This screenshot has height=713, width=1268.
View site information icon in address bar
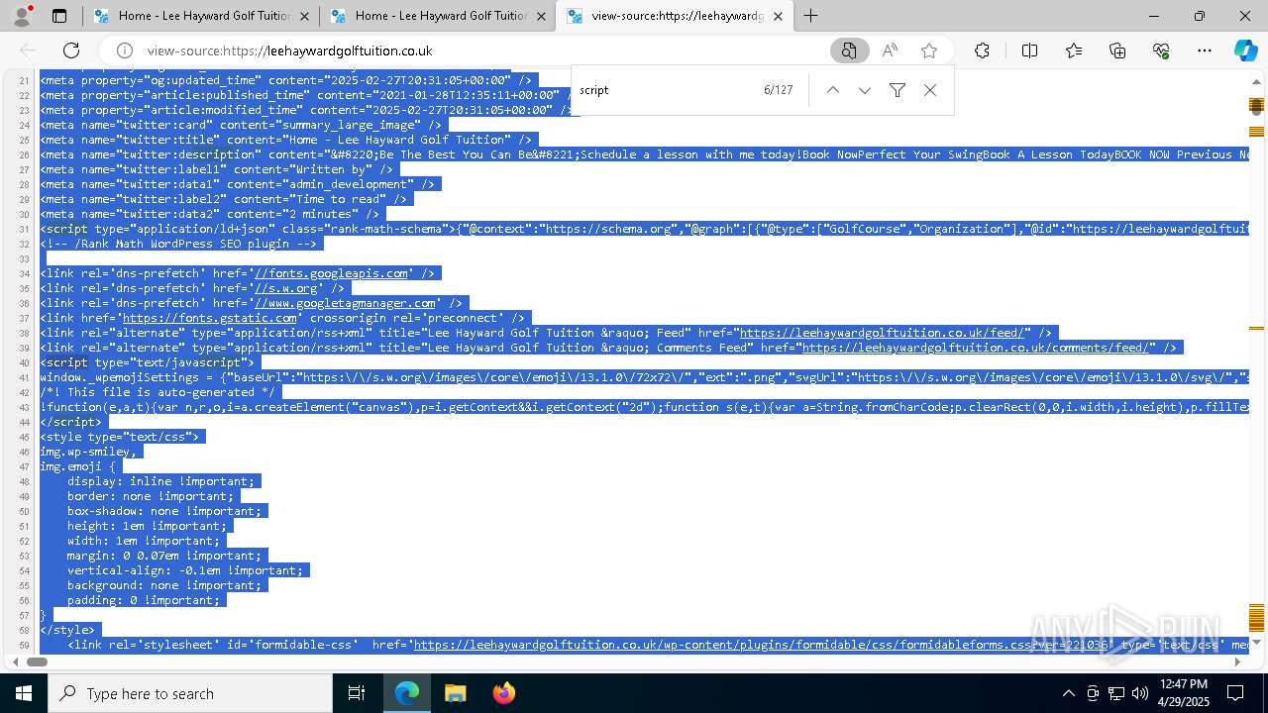pyautogui.click(x=125, y=51)
